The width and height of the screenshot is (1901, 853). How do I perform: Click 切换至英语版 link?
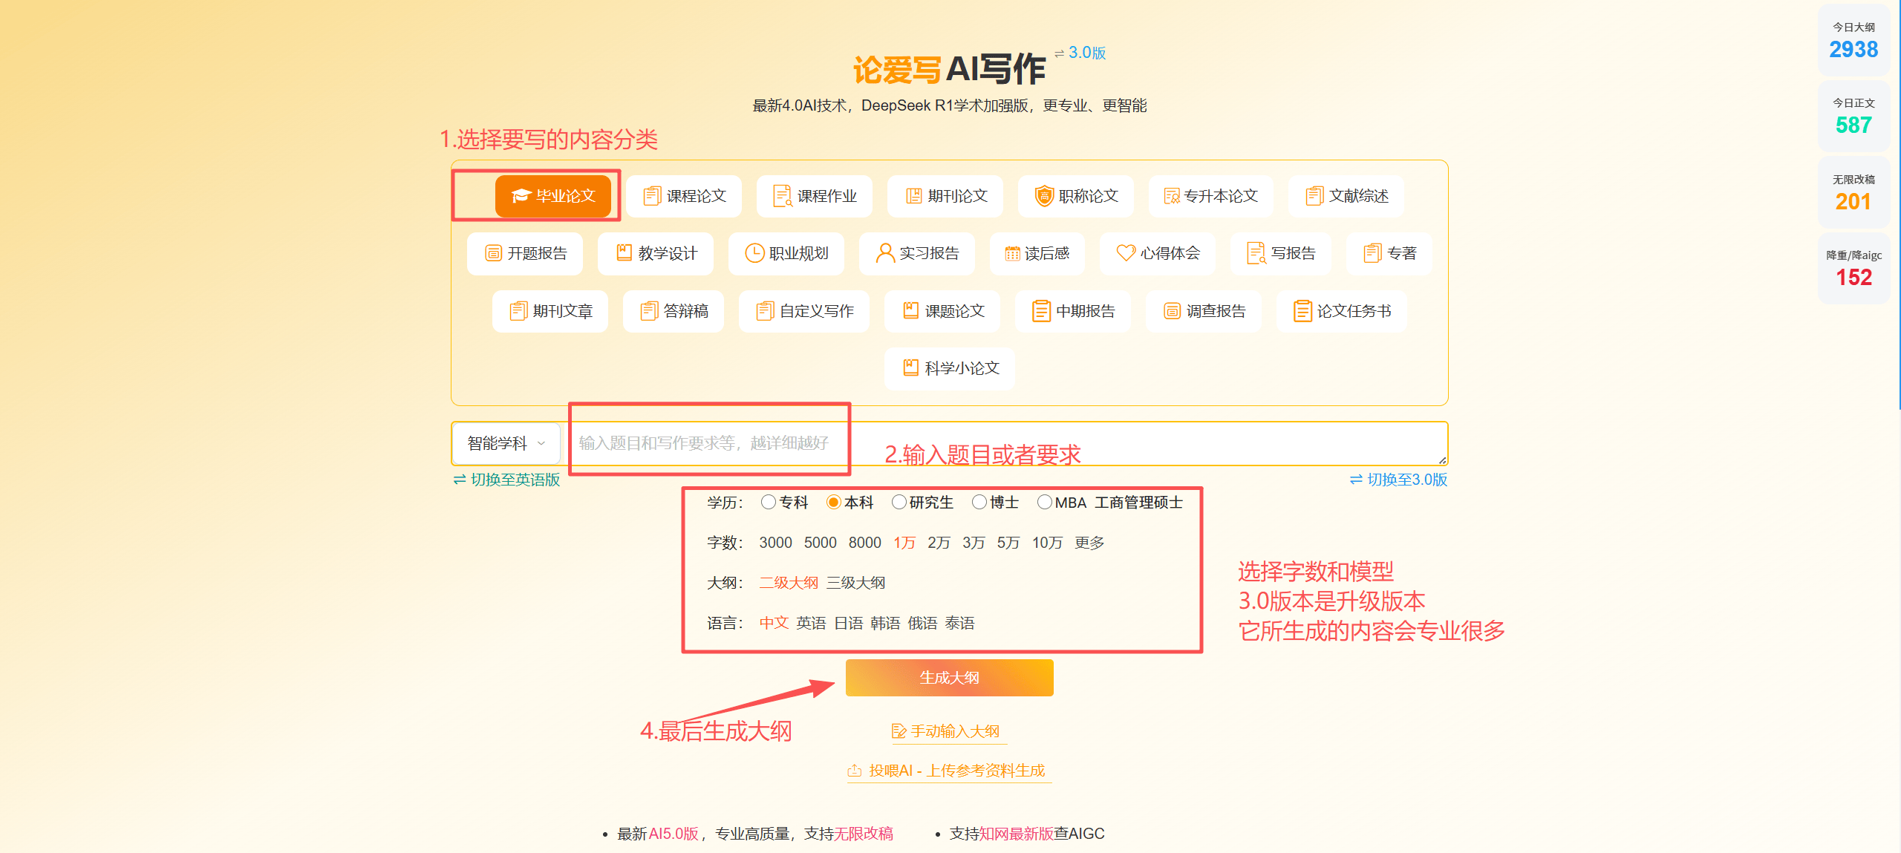pyautogui.click(x=507, y=480)
